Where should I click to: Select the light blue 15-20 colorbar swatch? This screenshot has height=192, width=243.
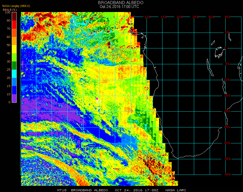[14, 82]
